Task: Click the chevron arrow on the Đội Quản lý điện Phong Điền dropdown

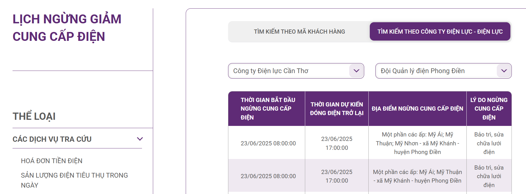Action: (x=504, y=71)
